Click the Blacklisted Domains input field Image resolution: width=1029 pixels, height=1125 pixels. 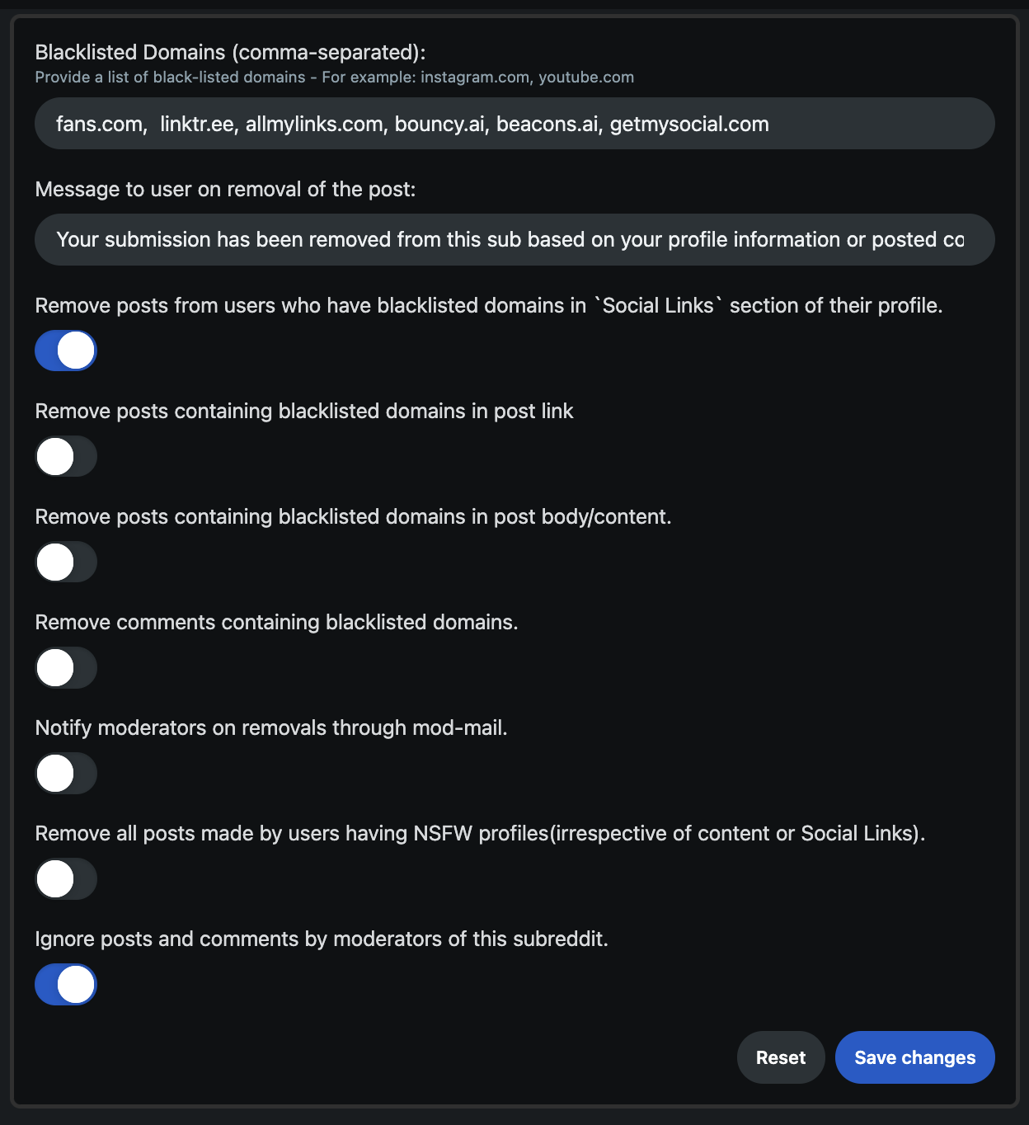tap(514, 124)
